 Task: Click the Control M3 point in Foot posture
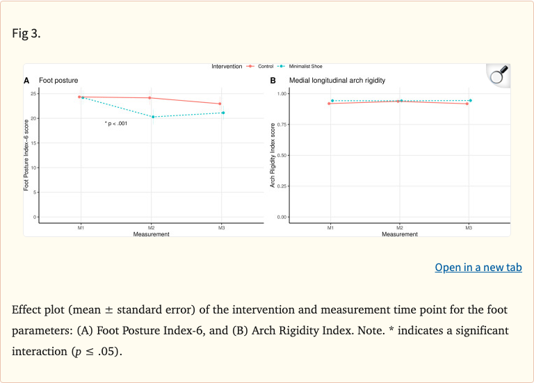tap(220, 104)
